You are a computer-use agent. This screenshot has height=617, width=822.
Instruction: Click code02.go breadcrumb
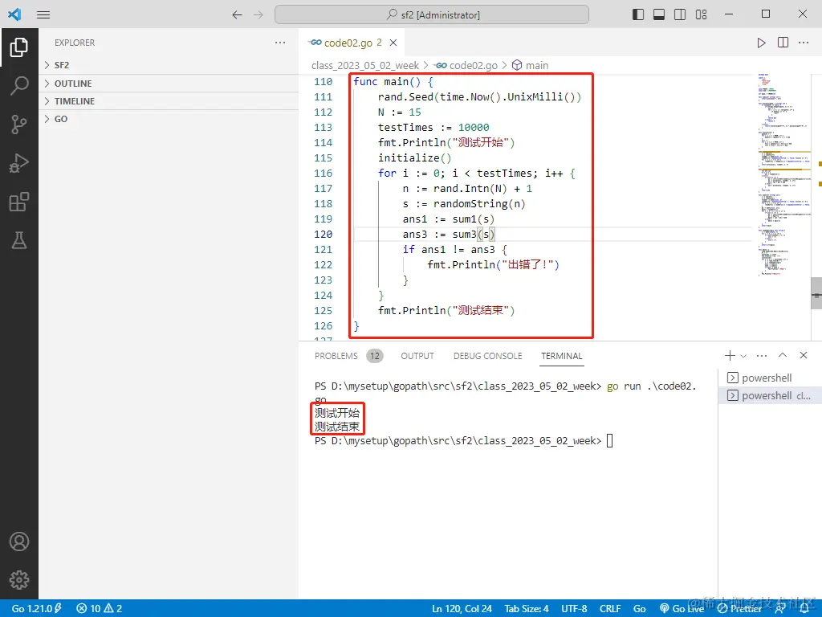(x=466, y=65)
